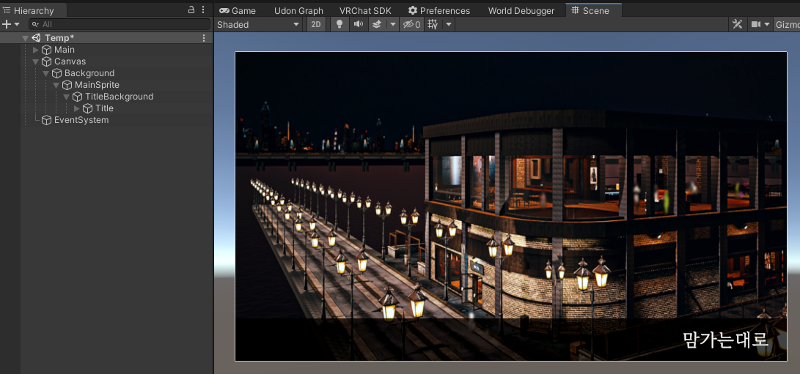800x374 pixels.
Task: Lock the Hierarchy panel
Action: (x=191, y=10)
